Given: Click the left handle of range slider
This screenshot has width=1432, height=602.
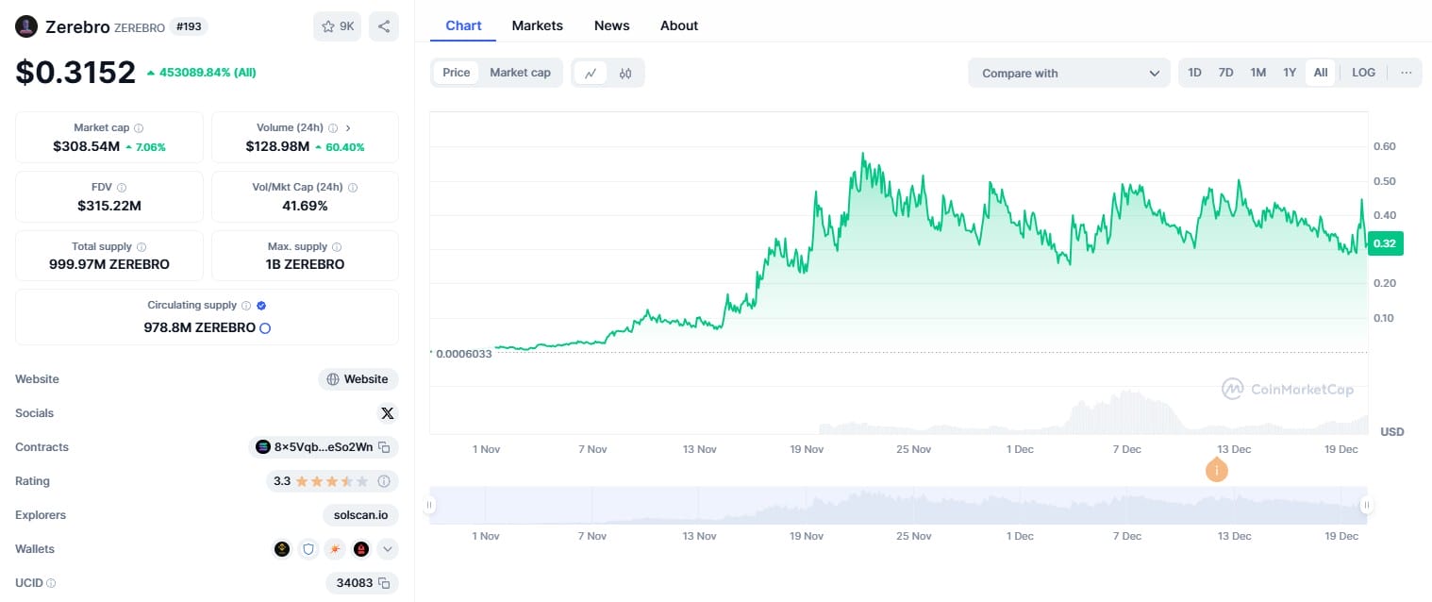Looking at the screenshot, I should pyautogui.click(x=430, y=506).
